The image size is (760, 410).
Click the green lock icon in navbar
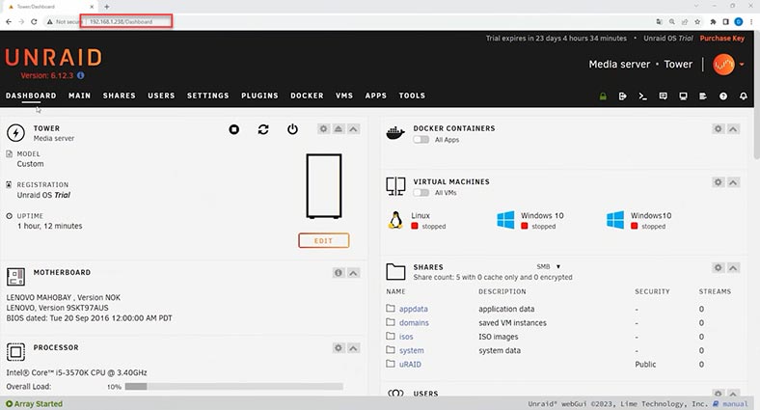click(x=603, y=96)
